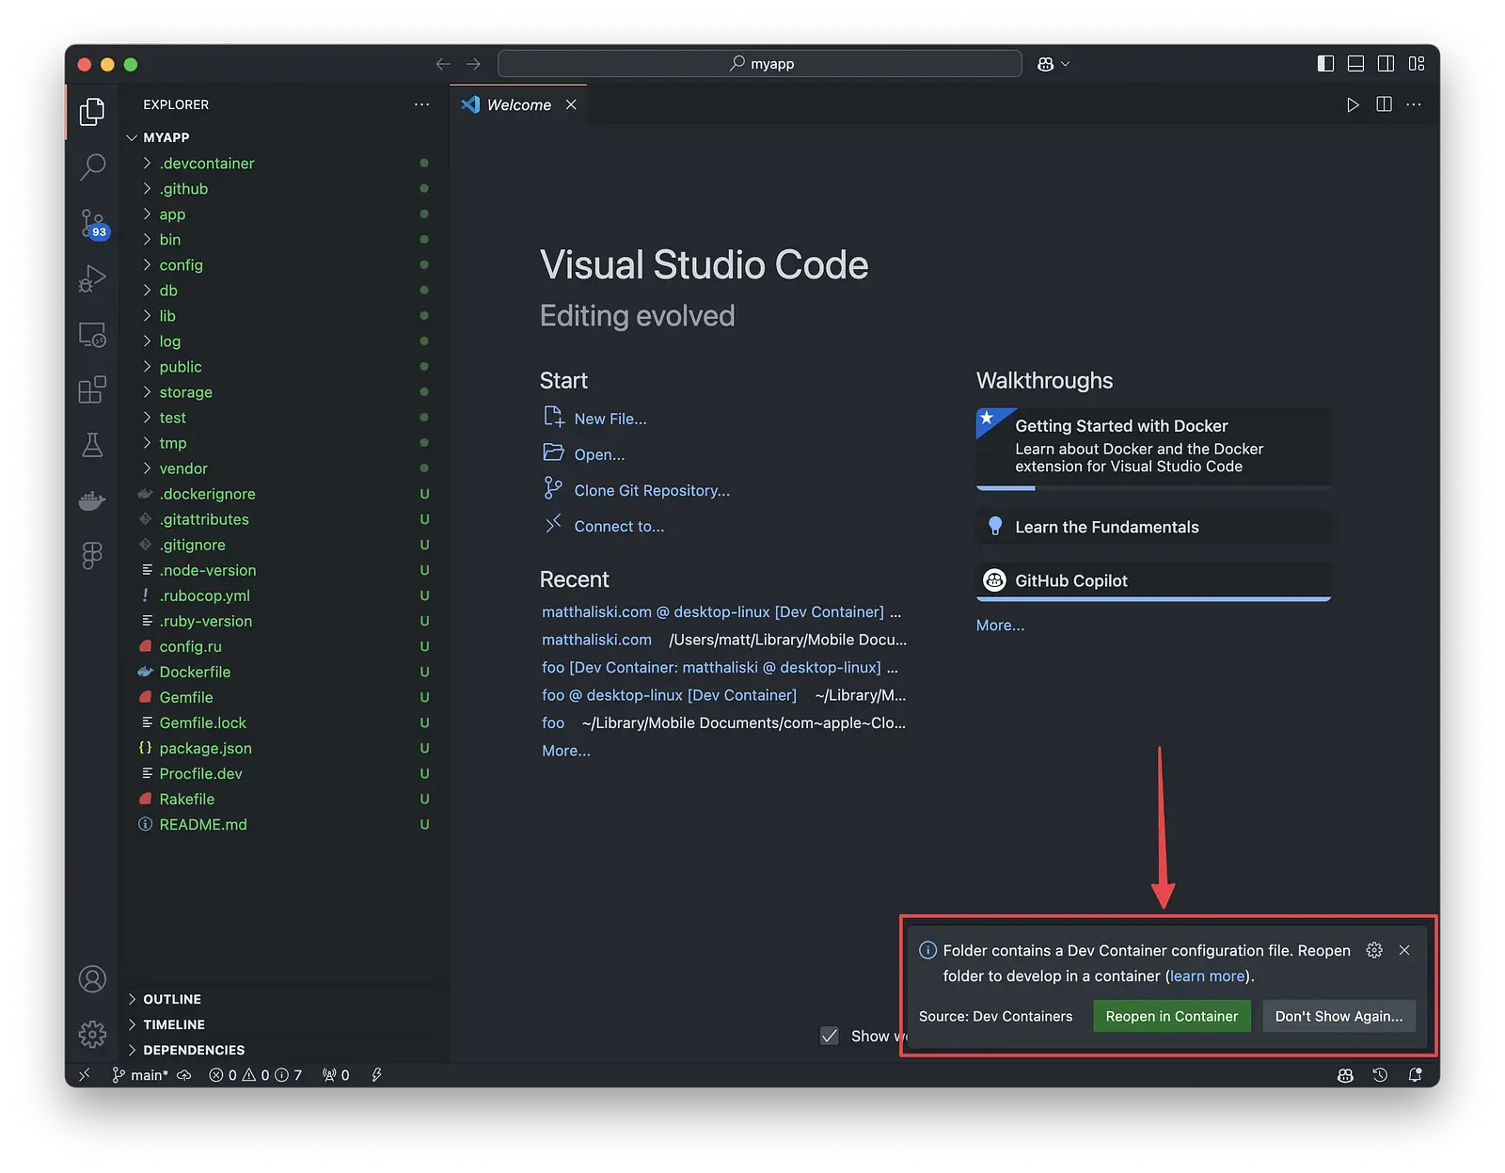Open the Search view in activity bar
Screen dimensions: 1505x1173
pos(92,166)
